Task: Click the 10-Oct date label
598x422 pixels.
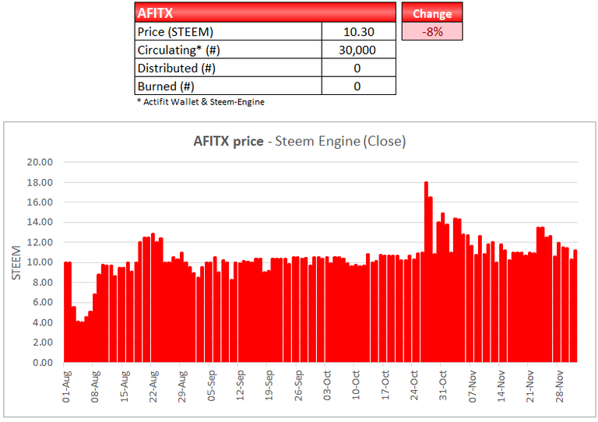Action: pyautogui.click(x=356, y=385)
